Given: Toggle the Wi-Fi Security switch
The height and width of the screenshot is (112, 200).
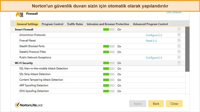Looking at the screenshot, I should tap(109, 63).
